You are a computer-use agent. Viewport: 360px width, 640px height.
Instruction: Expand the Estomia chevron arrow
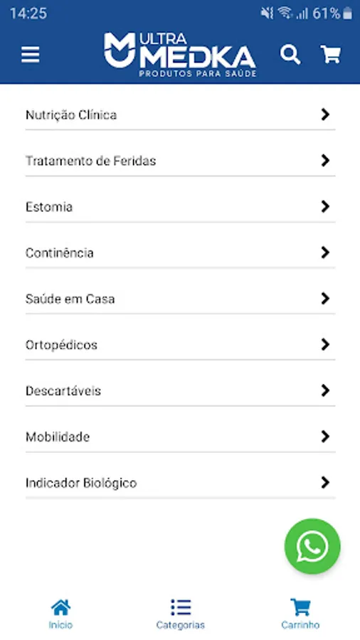click(x=325, y=206)
